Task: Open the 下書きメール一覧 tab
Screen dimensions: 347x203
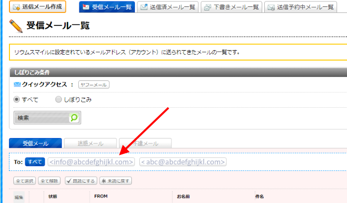Action: (231, 7)
